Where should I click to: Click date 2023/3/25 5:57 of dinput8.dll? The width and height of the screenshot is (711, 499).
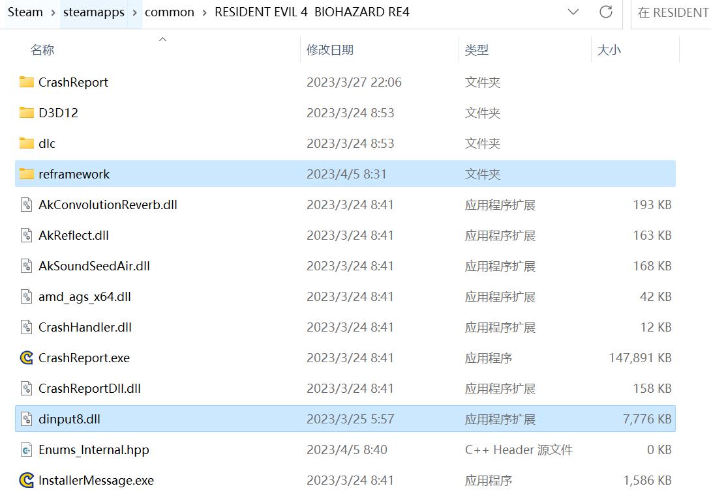pyautogui.click(x=350, y=420)
